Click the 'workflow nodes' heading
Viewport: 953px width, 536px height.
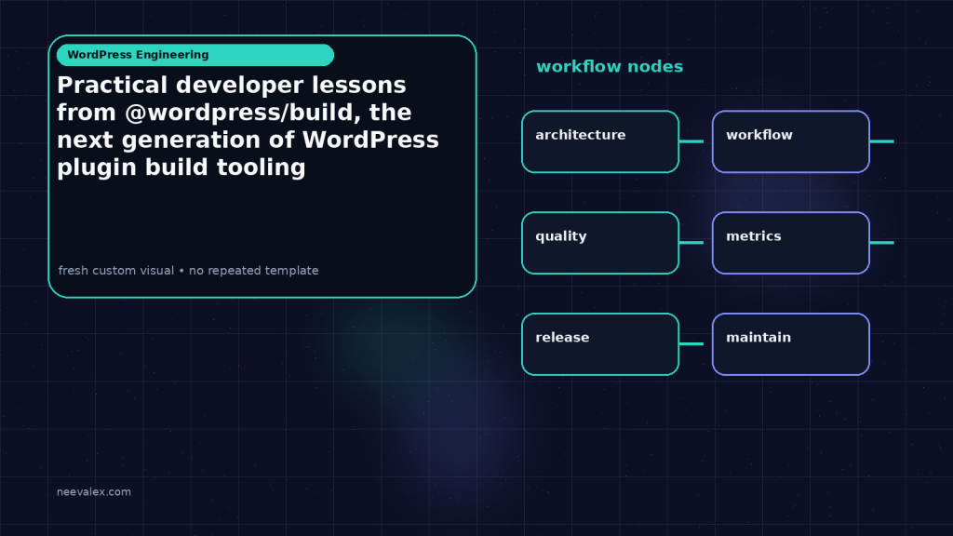(610, 66)
